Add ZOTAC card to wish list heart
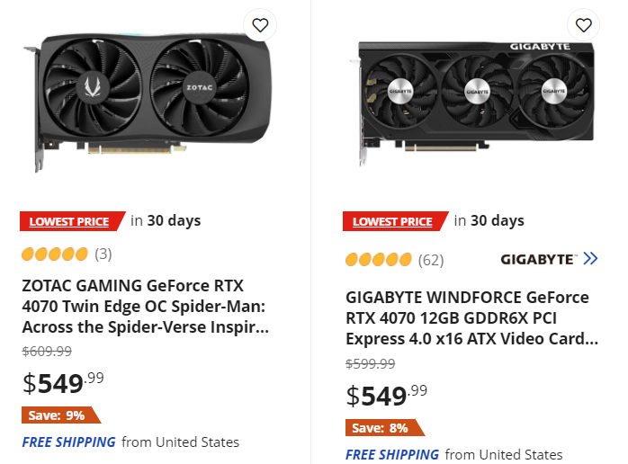Screen dimensions: 628x464 259,25
